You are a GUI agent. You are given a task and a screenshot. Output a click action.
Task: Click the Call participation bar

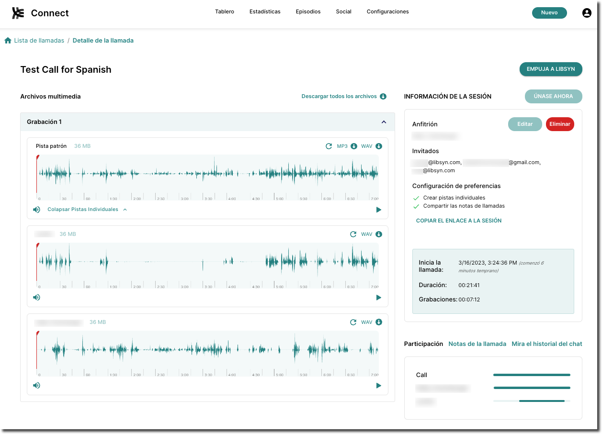532,375
